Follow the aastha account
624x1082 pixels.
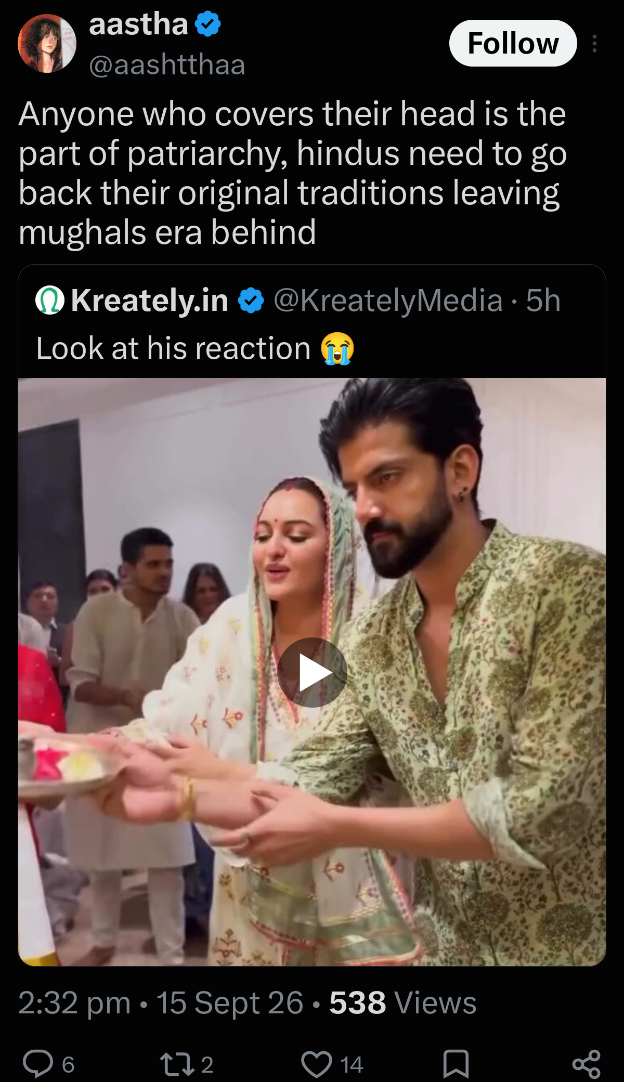(x=513, y=43)
